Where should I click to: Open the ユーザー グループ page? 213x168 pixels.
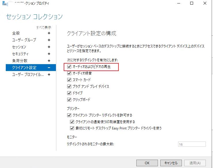click(x=24, y=40)
